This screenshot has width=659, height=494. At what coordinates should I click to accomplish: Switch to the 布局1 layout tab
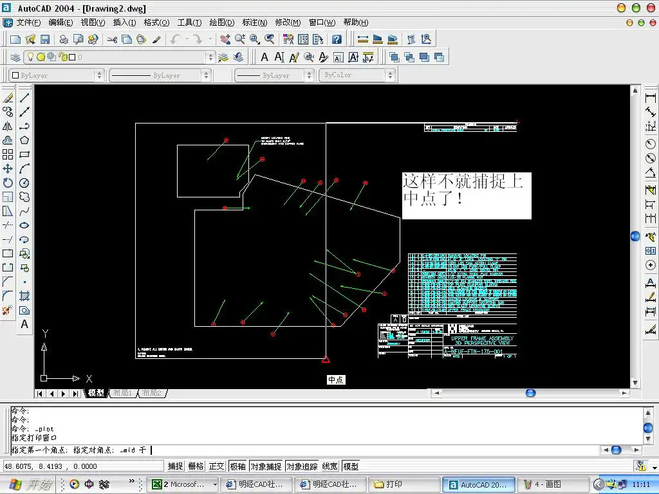(122, 393)
